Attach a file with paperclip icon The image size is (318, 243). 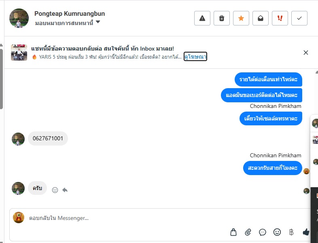tap(248, 232)
